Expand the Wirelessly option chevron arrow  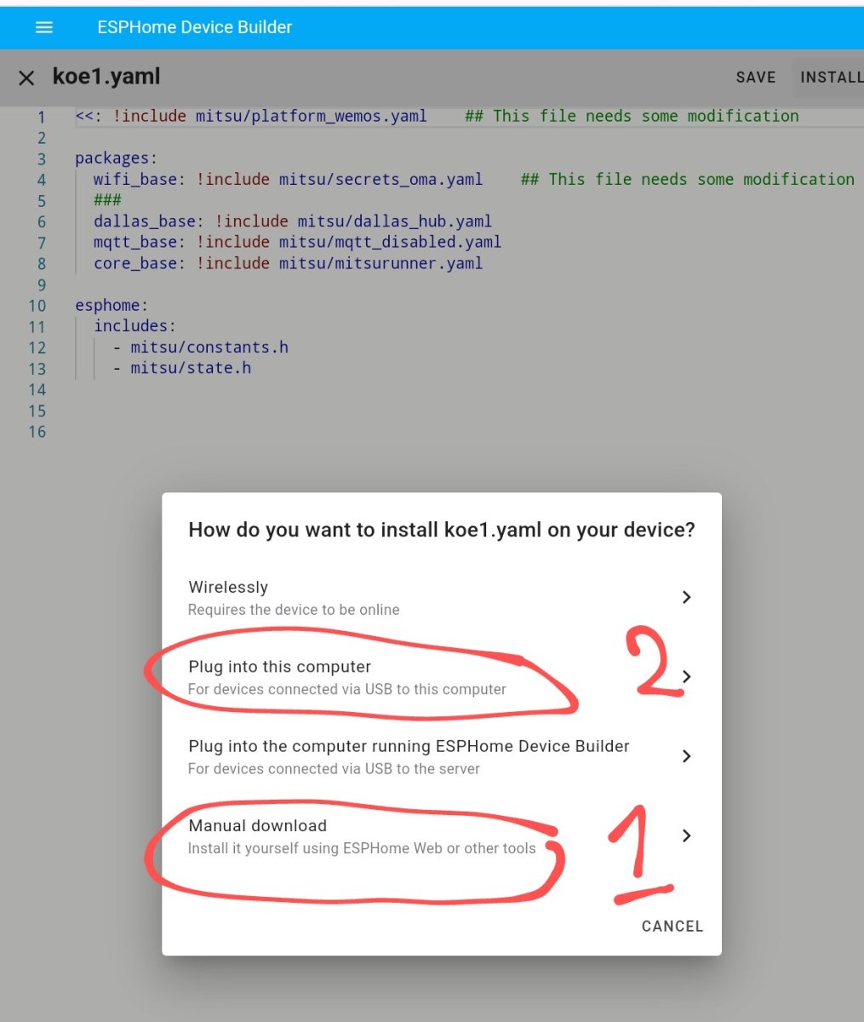click(x=686, y=598)
